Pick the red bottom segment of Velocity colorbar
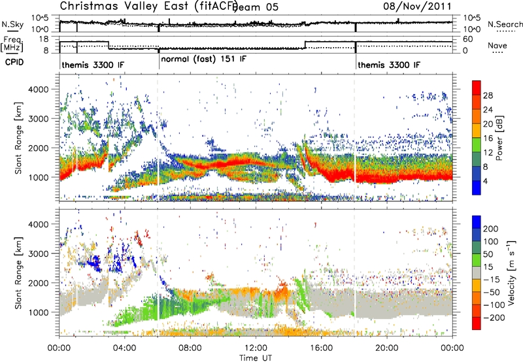 pyautogui.click(x=477, y=323)
